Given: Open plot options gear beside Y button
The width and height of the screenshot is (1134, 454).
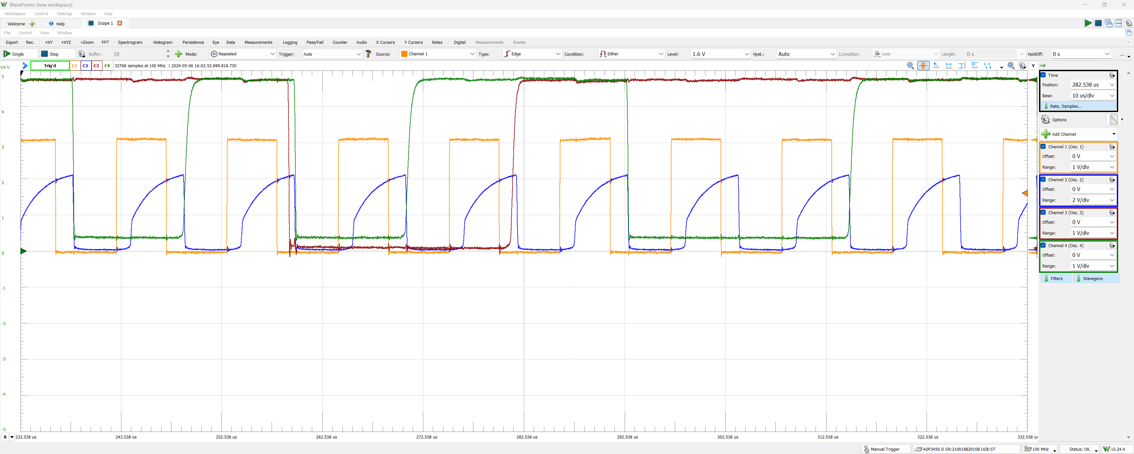Looking at the screenshot, I should [x=1022, y=66].
